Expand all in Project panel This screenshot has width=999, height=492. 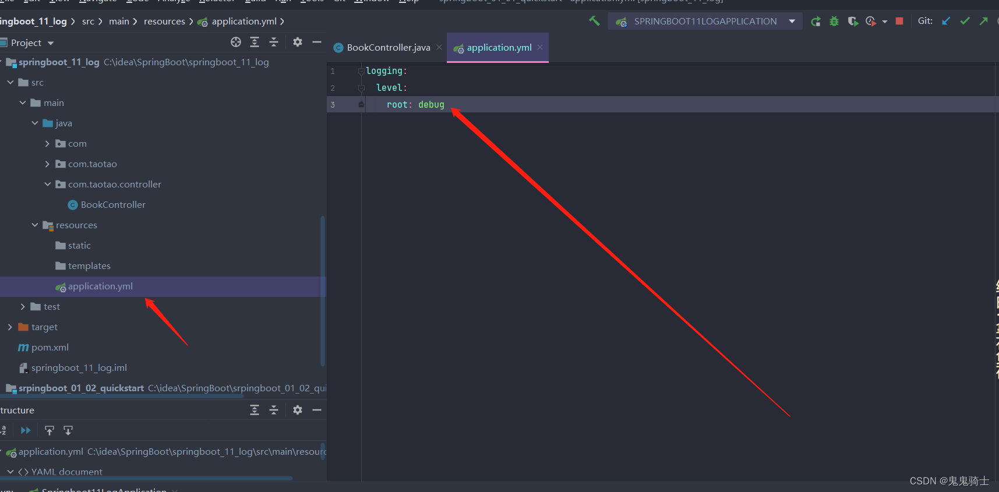click(x=255, y=42)
